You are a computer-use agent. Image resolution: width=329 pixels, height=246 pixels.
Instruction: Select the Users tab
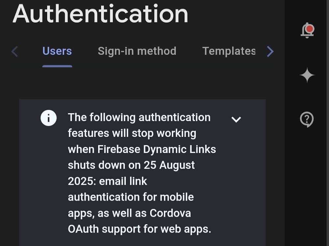(57, 51)
